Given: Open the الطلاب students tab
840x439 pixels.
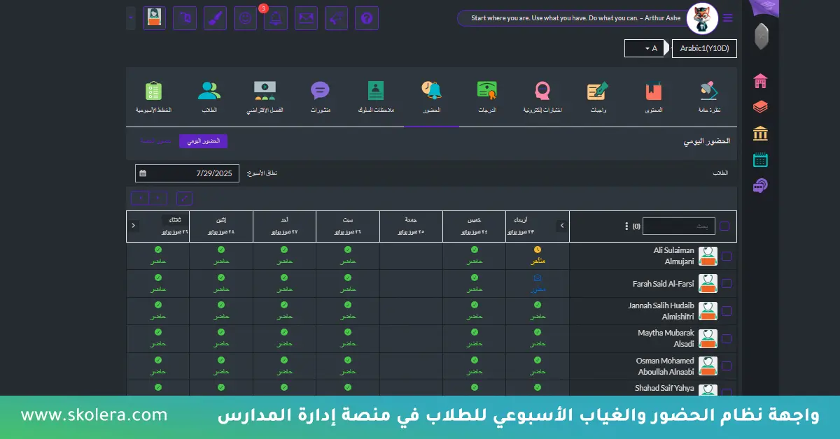Looking at the screenshot, I should (209, 94).
